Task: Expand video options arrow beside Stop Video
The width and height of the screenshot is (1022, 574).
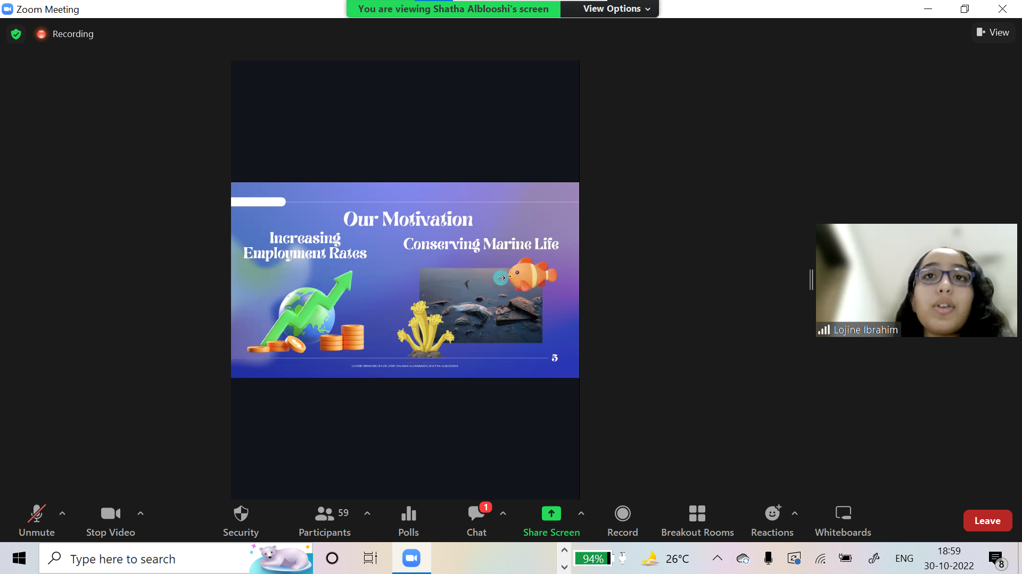Action: [141, 513]
